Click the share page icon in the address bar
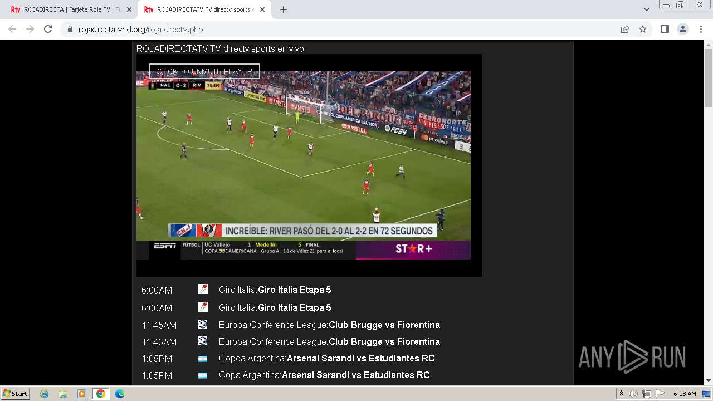 click(625, 29)
